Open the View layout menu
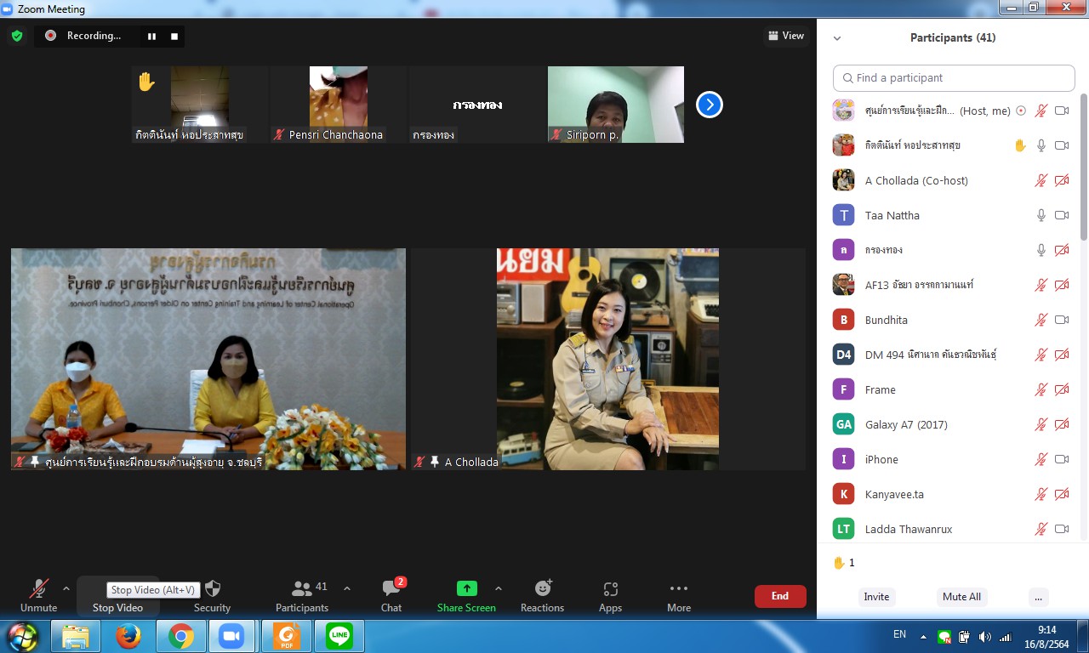Screen dimensions: 1089x653 pyautogui.click(x=786, y=36)
